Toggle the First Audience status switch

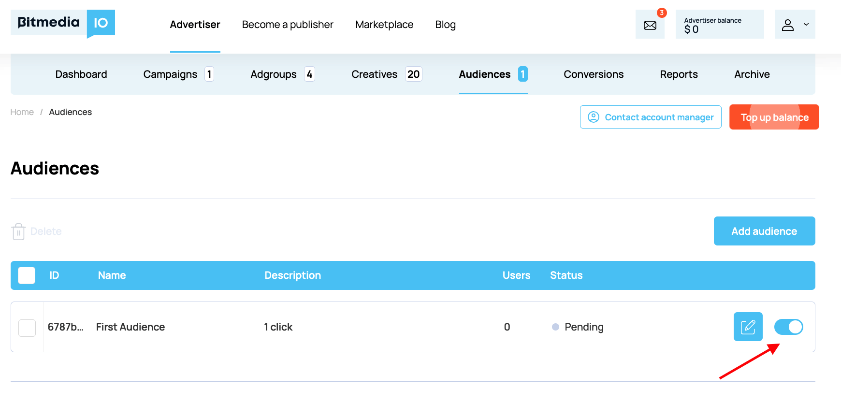point(789,327)
